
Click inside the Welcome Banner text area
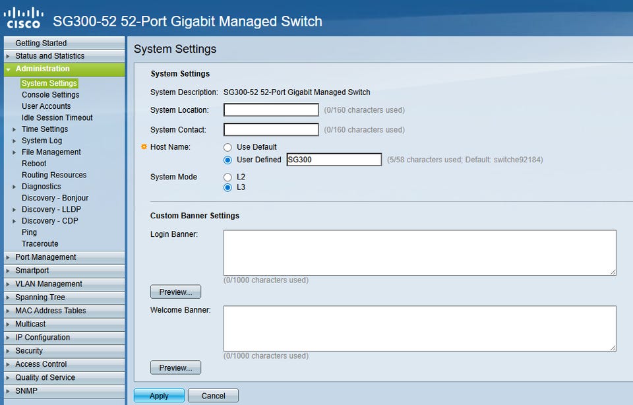[420, 328]
